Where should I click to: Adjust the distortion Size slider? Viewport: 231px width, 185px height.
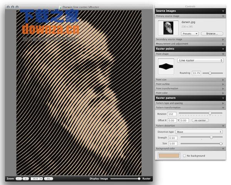point(221,143)
